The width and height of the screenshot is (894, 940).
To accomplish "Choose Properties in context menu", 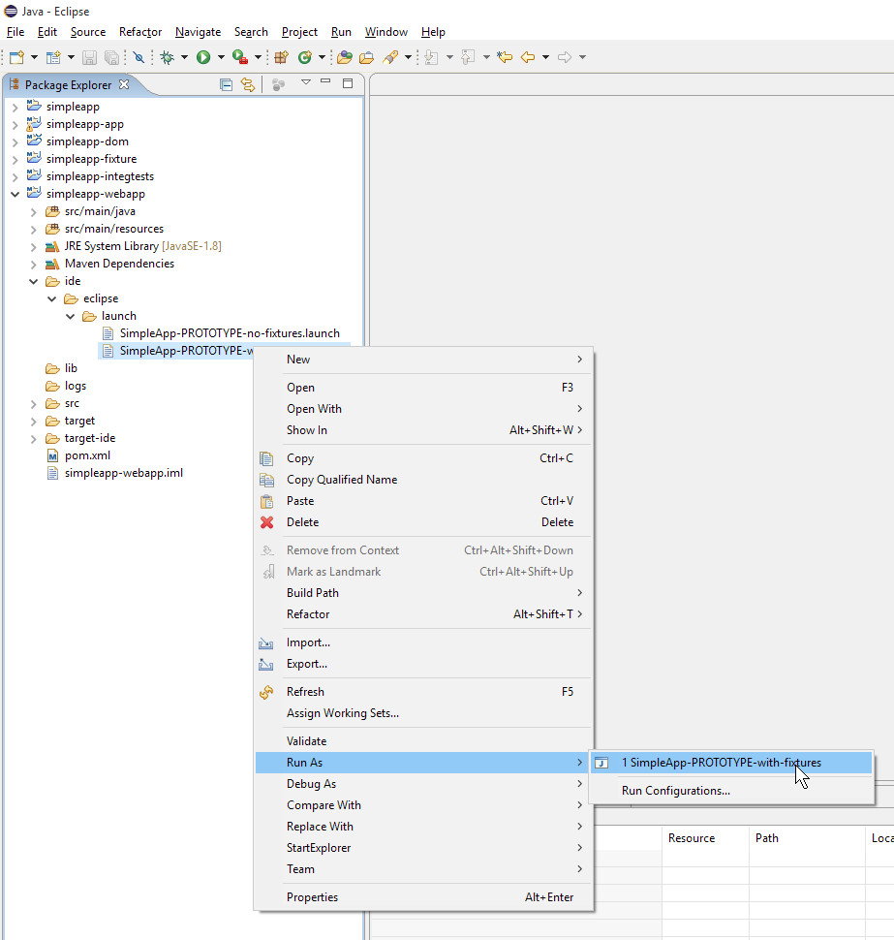I will point(424,897).
